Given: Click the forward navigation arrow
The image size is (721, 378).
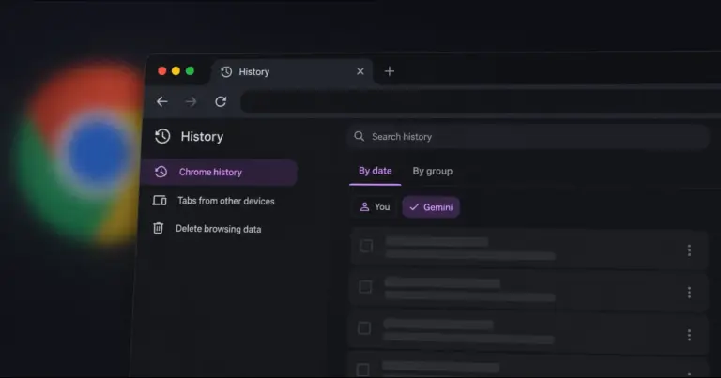Looking at the screenshot, I should point(191,101).
